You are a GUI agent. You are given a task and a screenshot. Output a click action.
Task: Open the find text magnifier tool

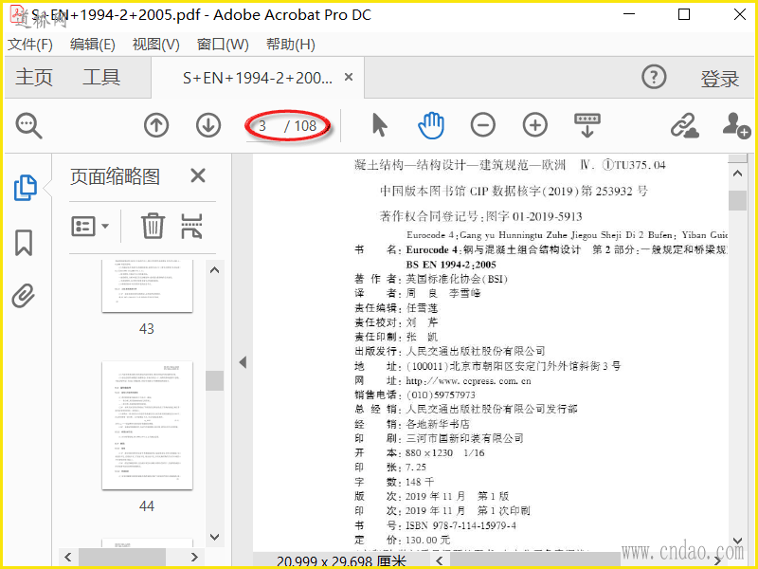point(28,126)
